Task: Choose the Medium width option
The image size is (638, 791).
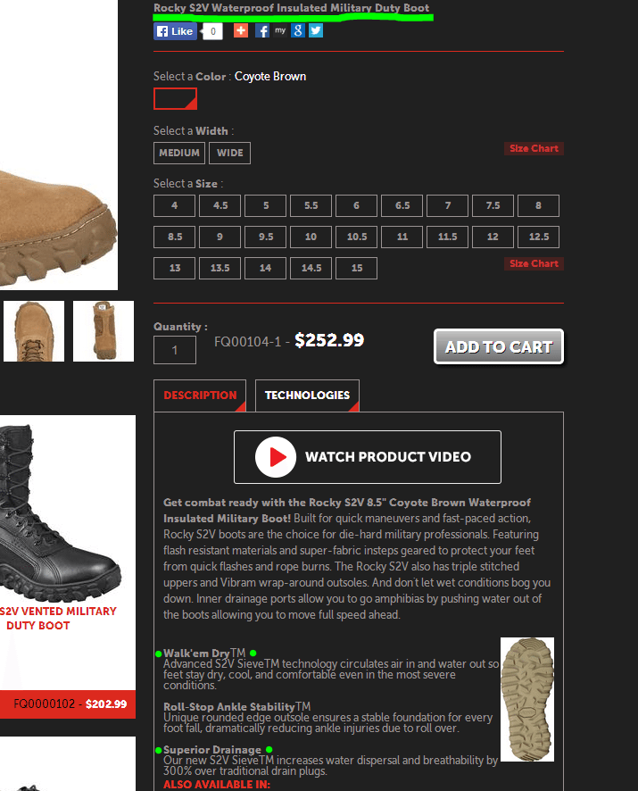Action: (179, 153)
